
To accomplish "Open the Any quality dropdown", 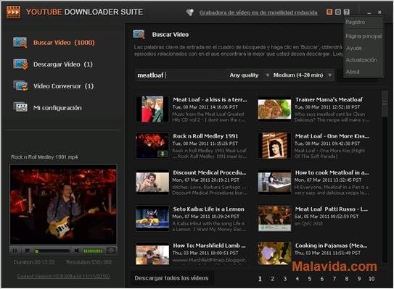I will click(249, 75).
